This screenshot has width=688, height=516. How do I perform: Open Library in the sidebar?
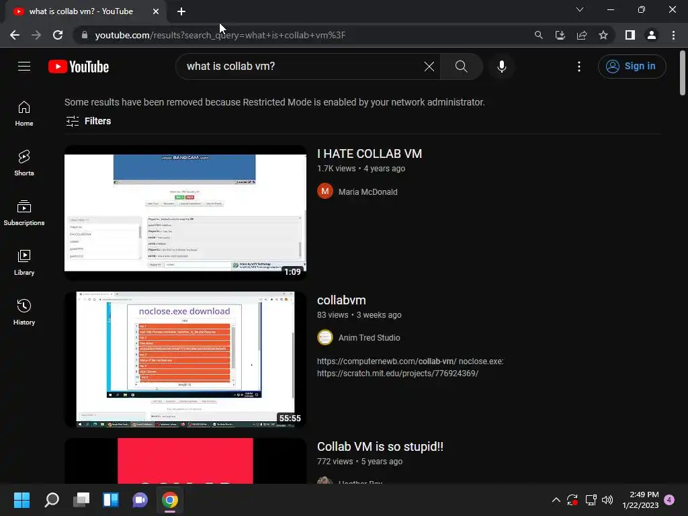pos(24,263)
